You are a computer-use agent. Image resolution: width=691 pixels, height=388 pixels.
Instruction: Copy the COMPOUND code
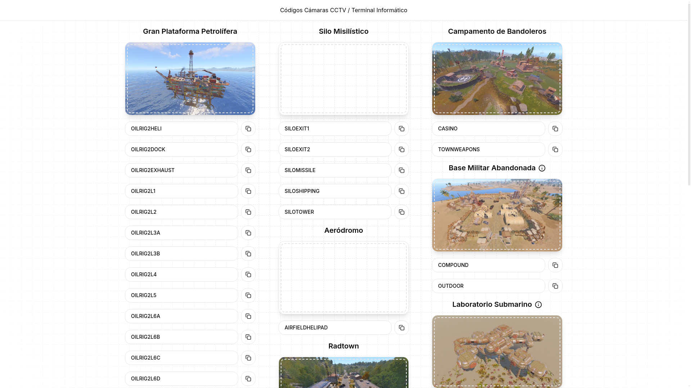pyautogui.click(x=555, y=265)
